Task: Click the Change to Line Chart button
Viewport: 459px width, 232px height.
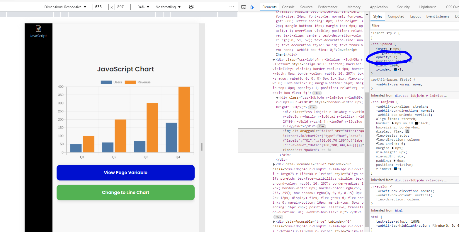Action: 125,193
